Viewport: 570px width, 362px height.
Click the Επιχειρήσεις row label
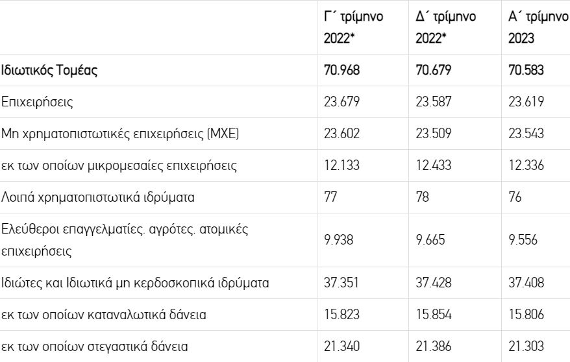tap(37, 102)
